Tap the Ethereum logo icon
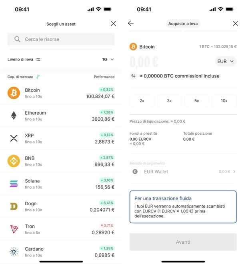The image size is (244, 265). [14, 116]
